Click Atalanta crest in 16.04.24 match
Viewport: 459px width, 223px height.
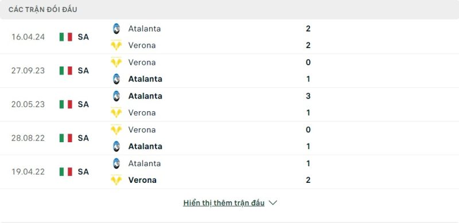(116, 29)
